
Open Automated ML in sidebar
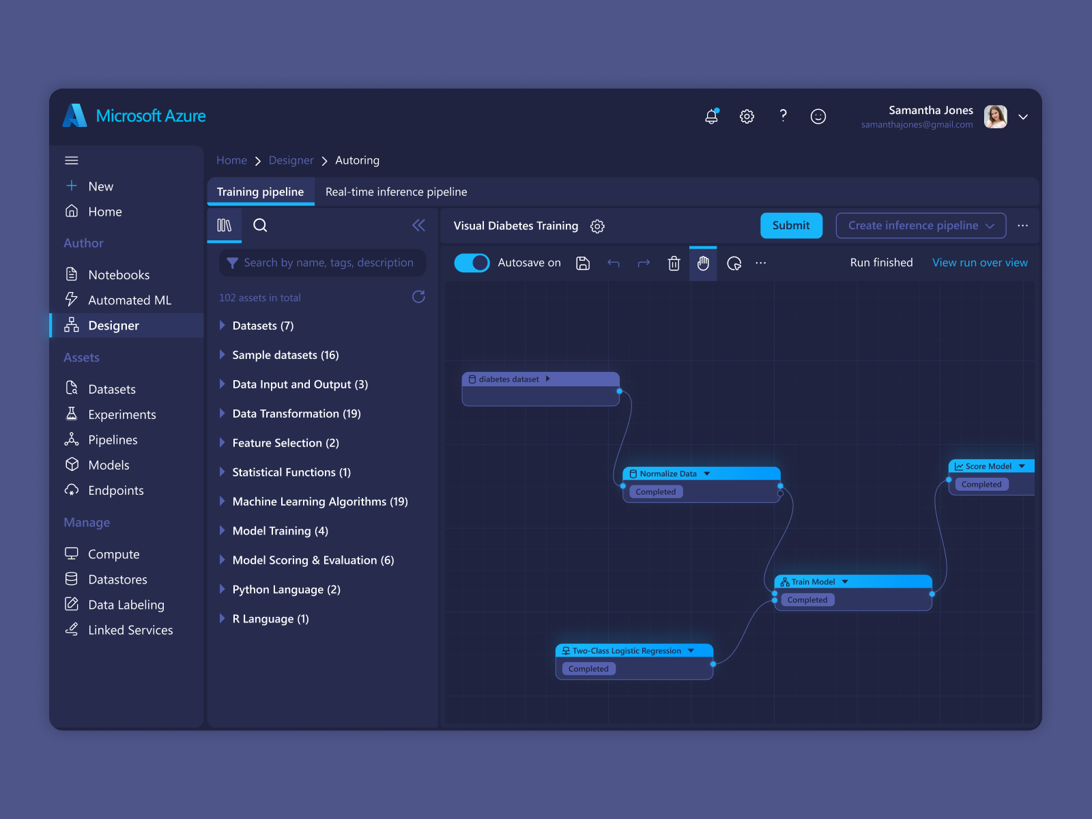point(129,300)
